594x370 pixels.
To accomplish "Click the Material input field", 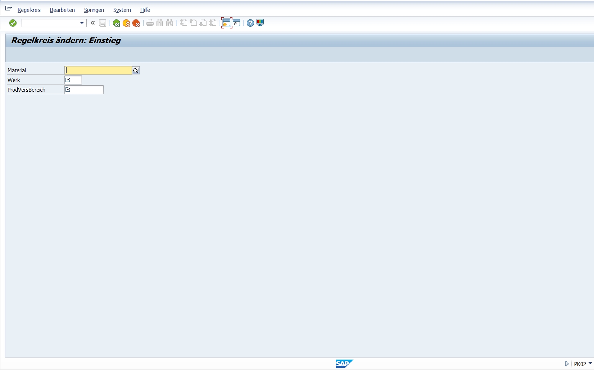I will [98, 70].
